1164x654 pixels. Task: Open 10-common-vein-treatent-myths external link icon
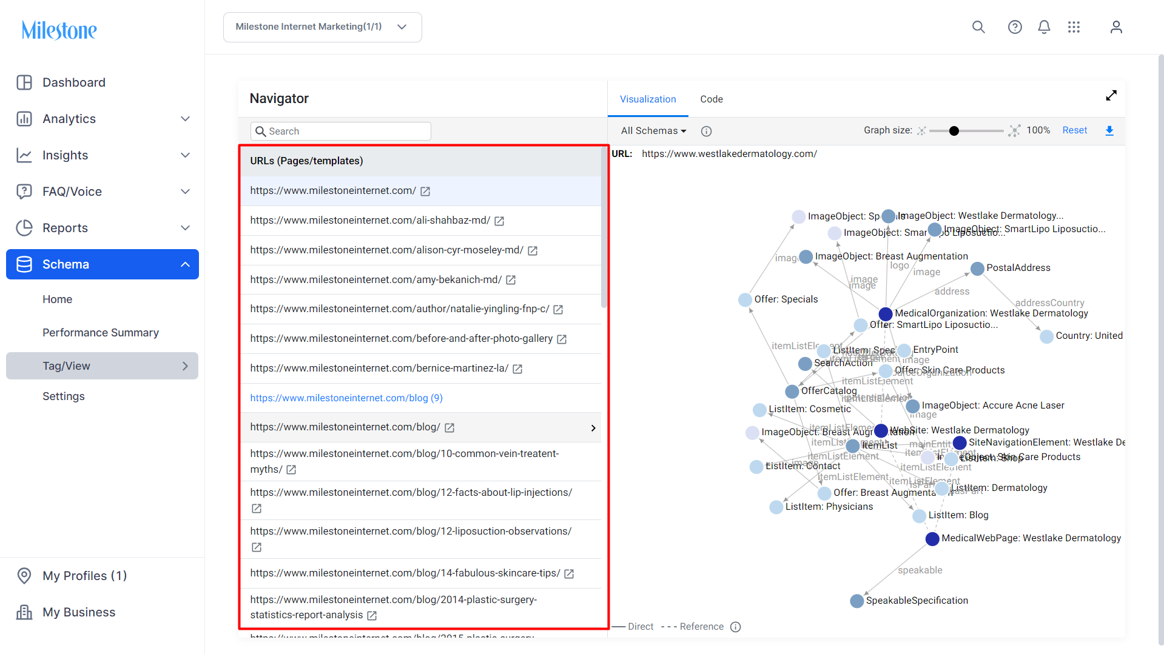[x=291, y=470]
